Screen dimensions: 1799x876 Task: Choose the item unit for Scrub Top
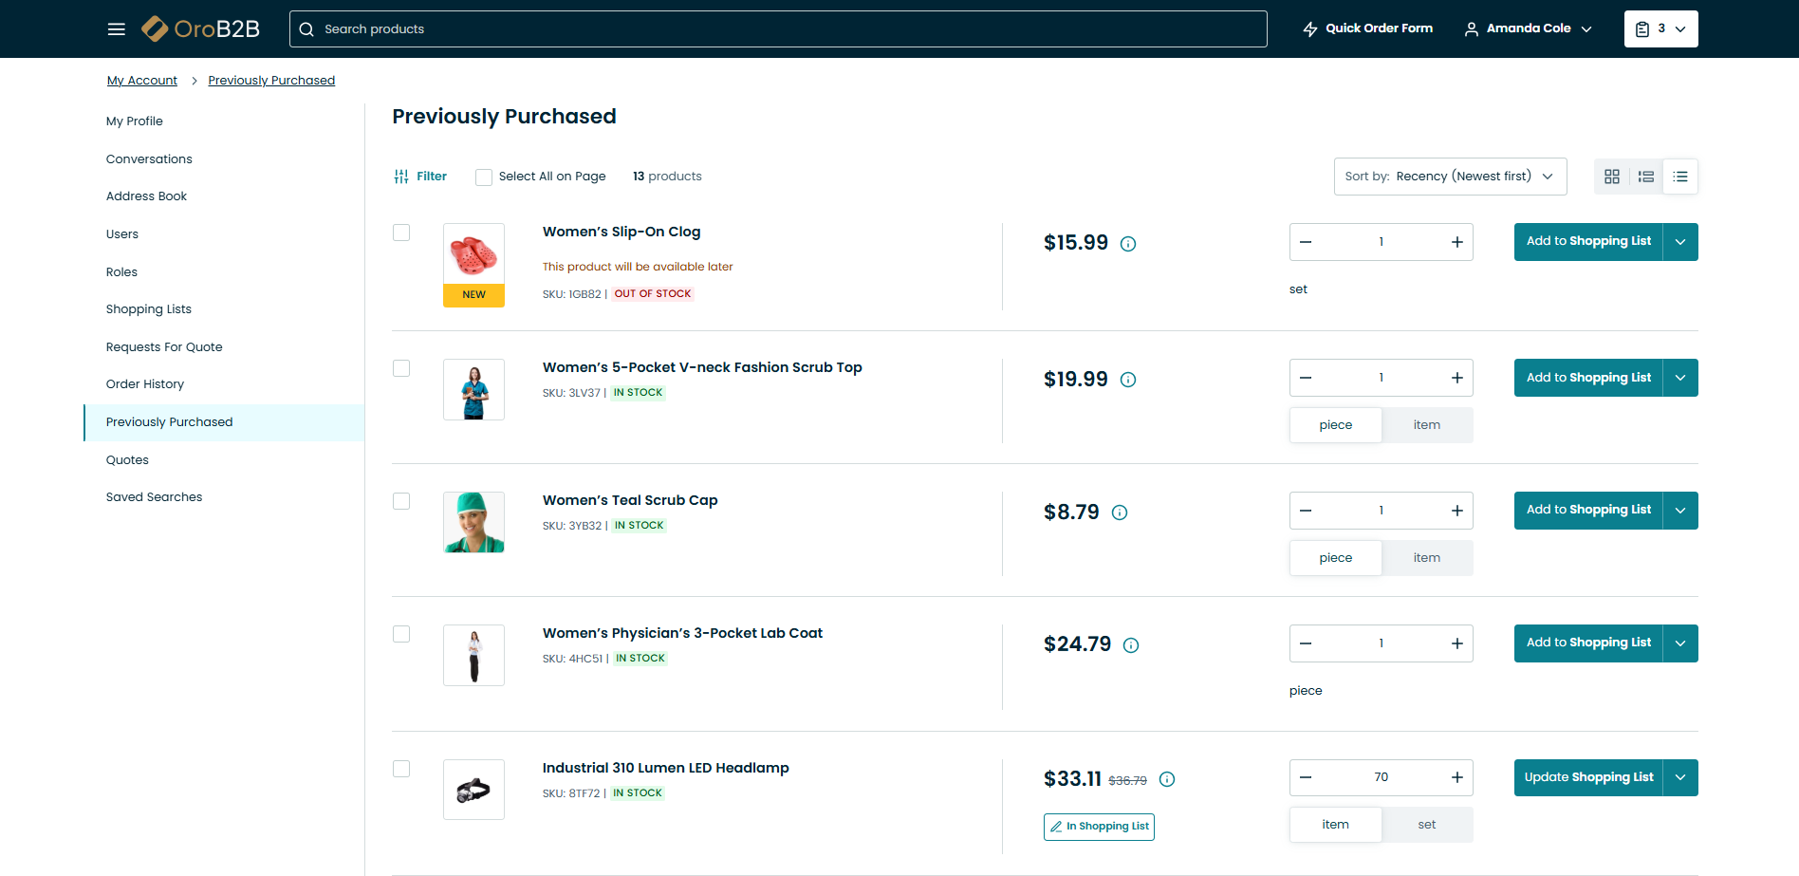pyautogui.click(x=1426, y=425)
